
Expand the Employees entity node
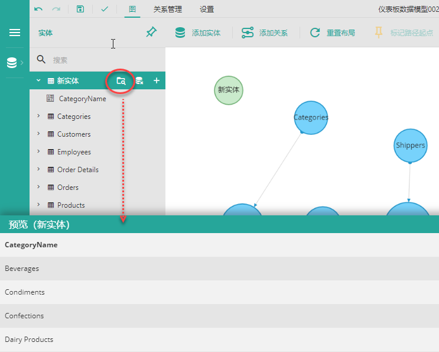pyautogui.click(x=38, y=152)
